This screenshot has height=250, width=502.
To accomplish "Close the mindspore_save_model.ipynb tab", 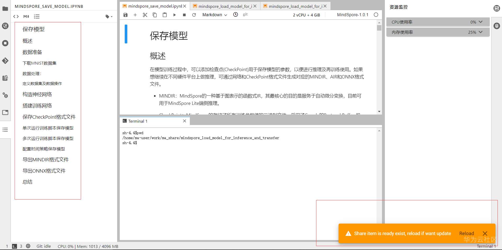I will [x=185, y=6].
